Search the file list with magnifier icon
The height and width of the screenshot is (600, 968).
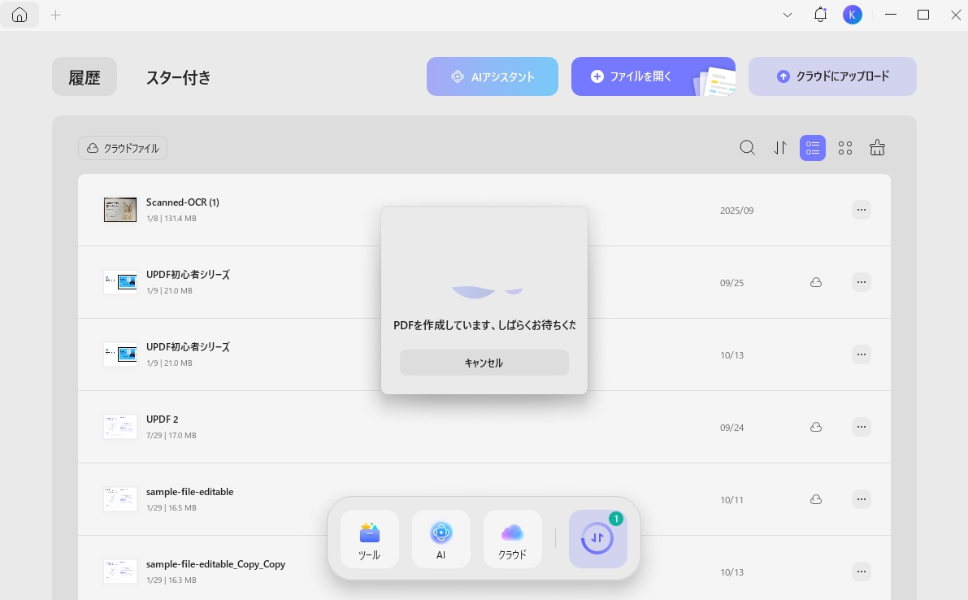tap(747, 148)
